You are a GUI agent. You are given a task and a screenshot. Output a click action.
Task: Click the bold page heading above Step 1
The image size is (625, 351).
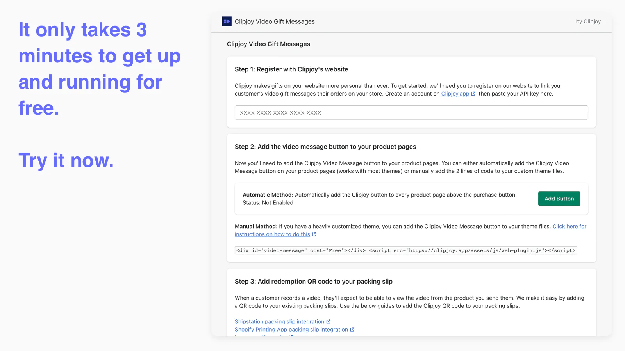pos(268,44)
